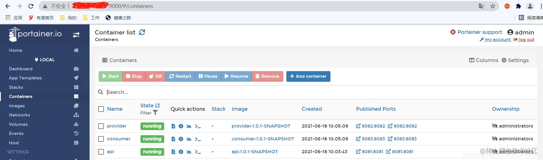Select all containers header checkbox

coord(101,109)
